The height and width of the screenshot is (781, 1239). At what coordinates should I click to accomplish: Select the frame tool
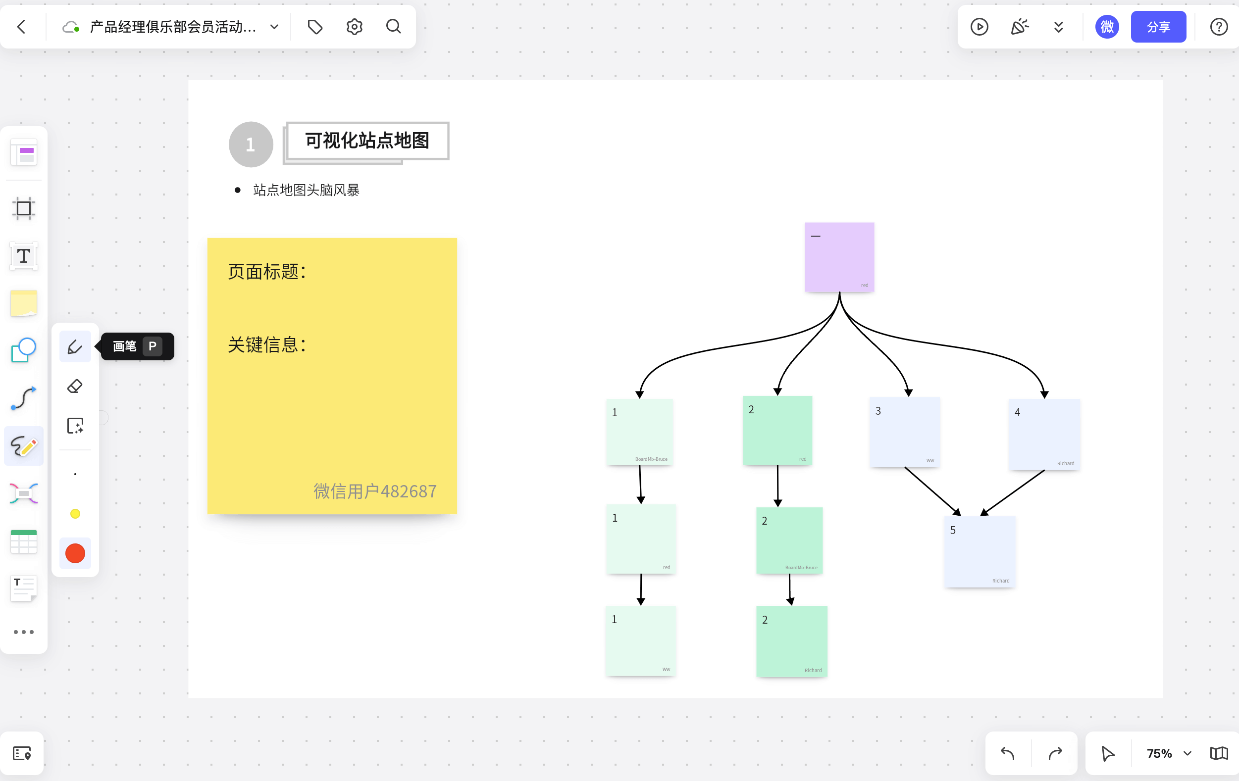click(x=24, y=208)
